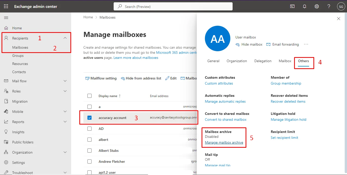The image size is (347, 175).
Task: Open the SG account avatar
Action: 341,6
